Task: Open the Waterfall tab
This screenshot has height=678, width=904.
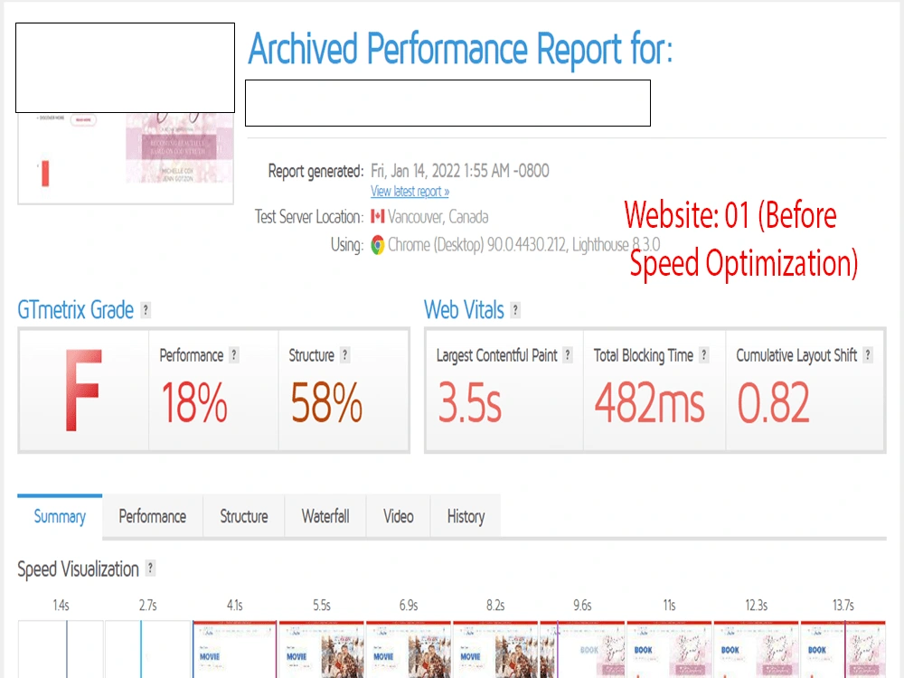Action: [x=325, y=516]
